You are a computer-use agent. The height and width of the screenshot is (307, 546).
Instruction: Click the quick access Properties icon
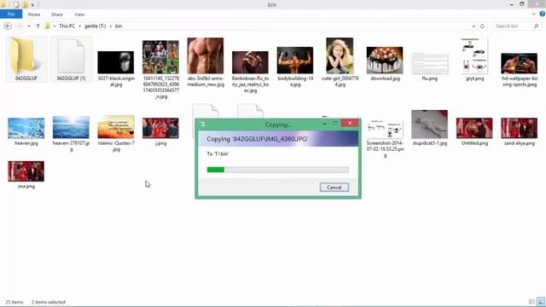click(x=15, y=4)
